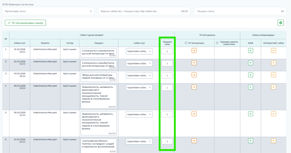Click the Бунина topic text box in row 4
This screenshot has height=153, width=291.
click(99, 97)
